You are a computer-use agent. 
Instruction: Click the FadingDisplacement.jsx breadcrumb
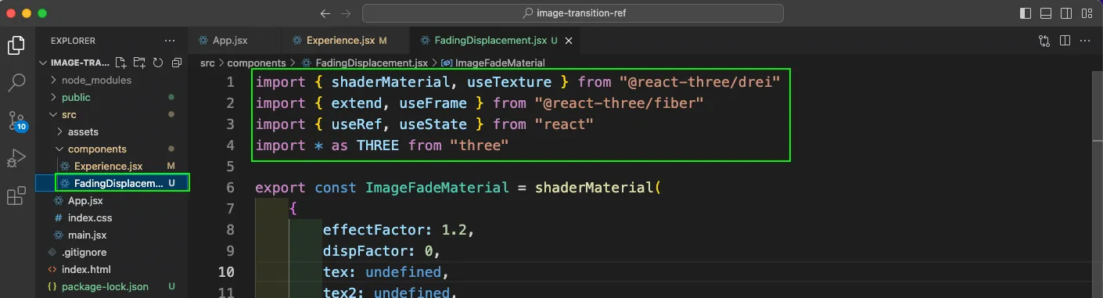[371, 63]
